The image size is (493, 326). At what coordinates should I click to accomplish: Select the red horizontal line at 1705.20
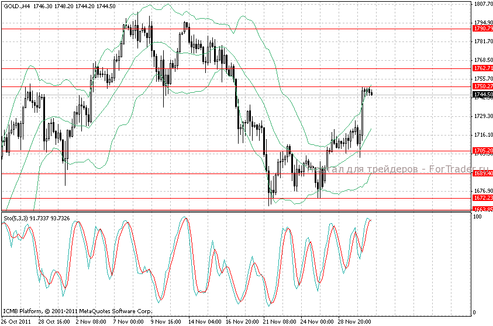click(x=236, y=151)
